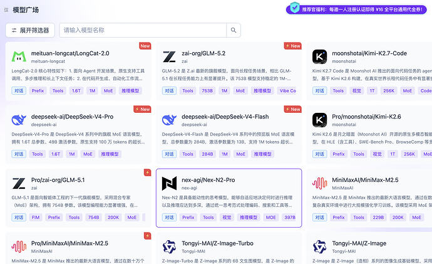Click the MOE tag on Nex-N2-Pro card

pyautogui.click(x=271, y=218)
